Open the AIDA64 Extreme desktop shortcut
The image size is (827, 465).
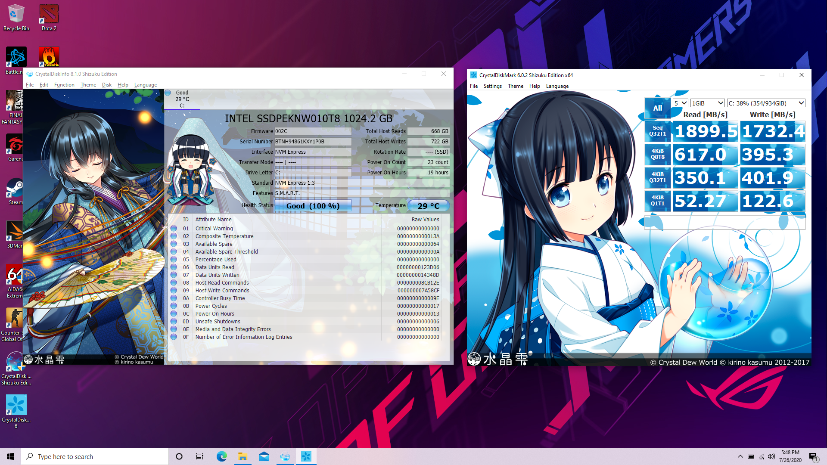(x=14, y=282)
